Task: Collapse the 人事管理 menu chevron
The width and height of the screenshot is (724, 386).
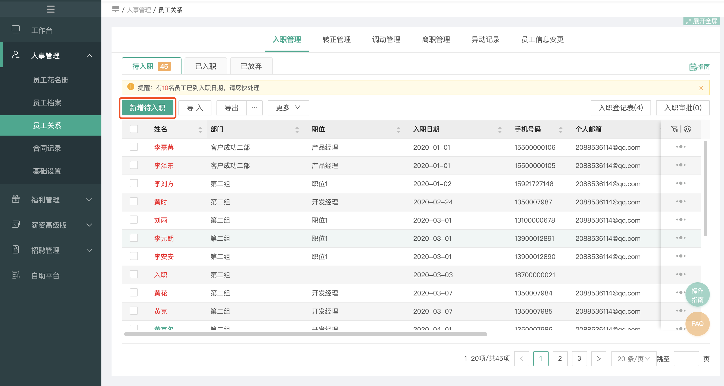Action: click(89, 56)
